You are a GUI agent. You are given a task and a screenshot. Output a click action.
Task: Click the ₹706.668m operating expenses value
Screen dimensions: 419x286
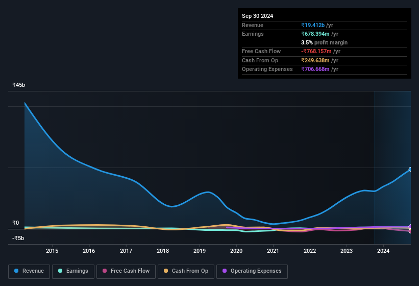coord(315,69)
